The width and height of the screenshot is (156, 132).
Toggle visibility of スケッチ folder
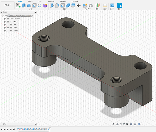8,31
